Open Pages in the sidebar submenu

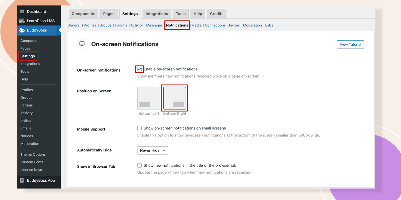[25, 48]
